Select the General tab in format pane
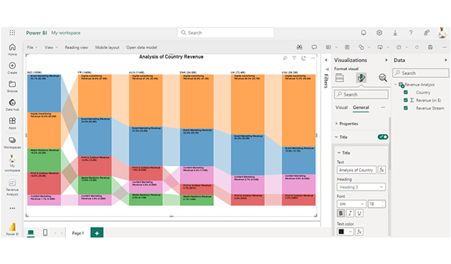Viewport: 451px width, 264px height. click(x=361, y=107)
